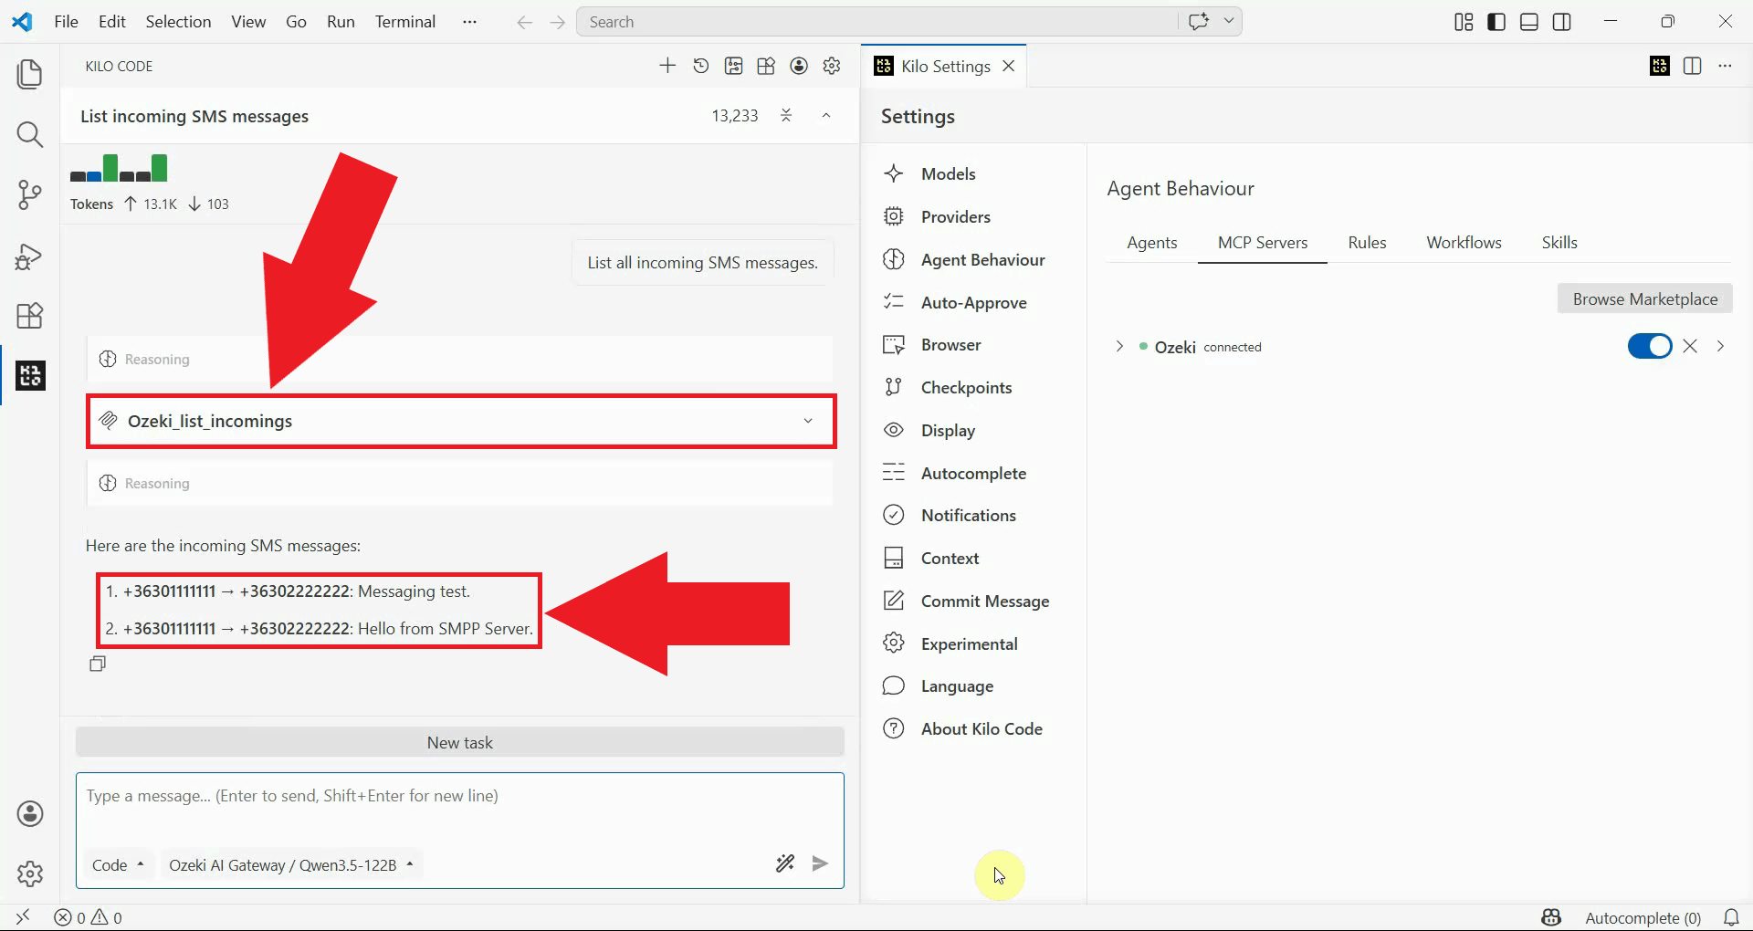This screenshot has width=1753, height=931.
Task: Open Accounts icon in activity bar
Action: pyautogui.click(x=30, y=813)
